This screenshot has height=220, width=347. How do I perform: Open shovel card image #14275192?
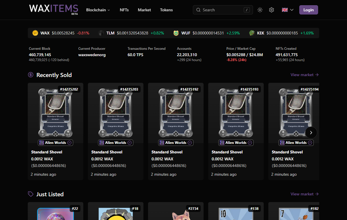[176, 113]
